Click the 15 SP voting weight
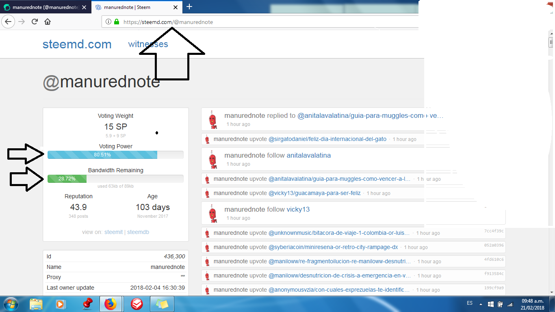Image resolution: width=555 pixels, height=312 pixels. click(x=116, y=126)
